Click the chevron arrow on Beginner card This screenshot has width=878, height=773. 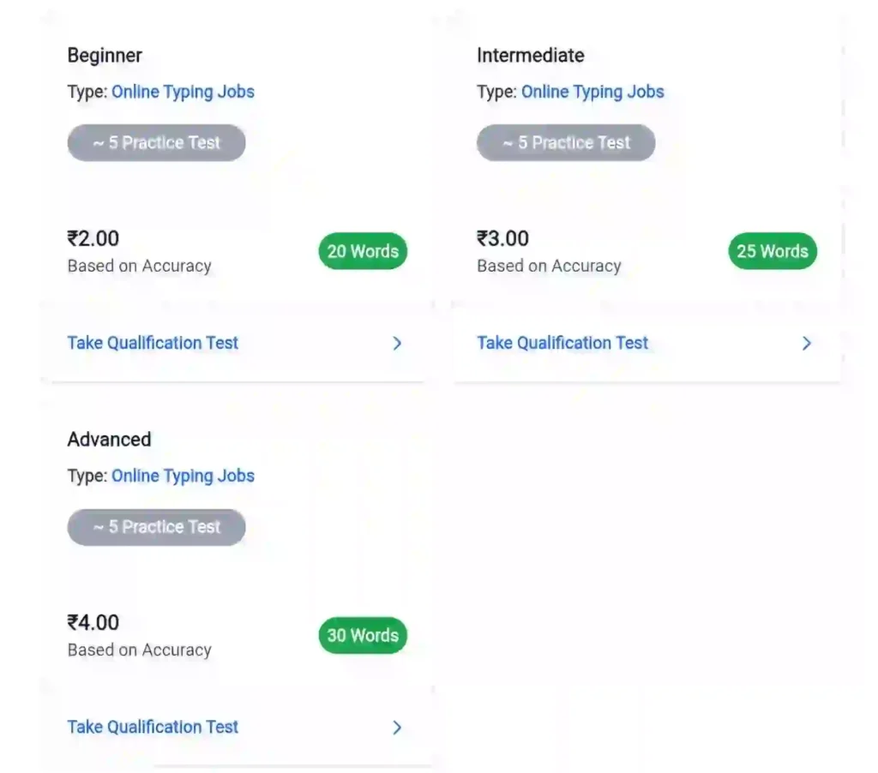pyautogui.click(x=397, y=344)
